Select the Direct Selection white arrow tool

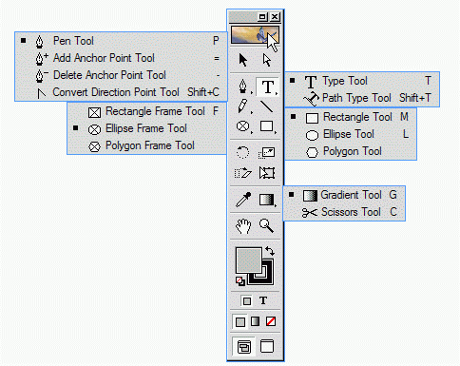click(x=267, y=60)
